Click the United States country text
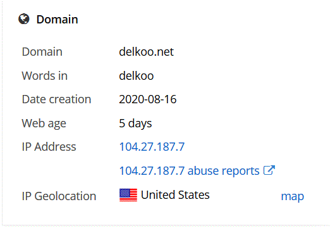Screen dimensions: 330x228 click(175, 195)
